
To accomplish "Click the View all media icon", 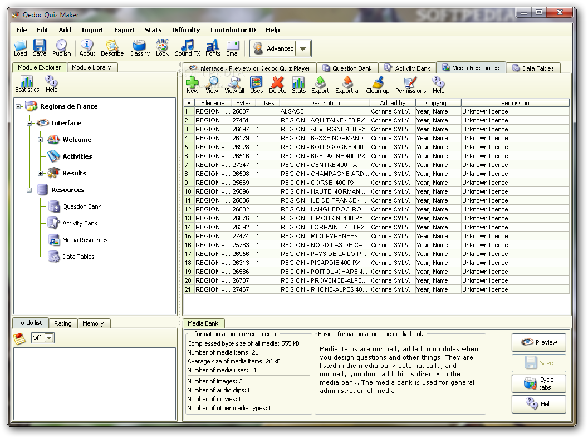I will pos(234,85).
